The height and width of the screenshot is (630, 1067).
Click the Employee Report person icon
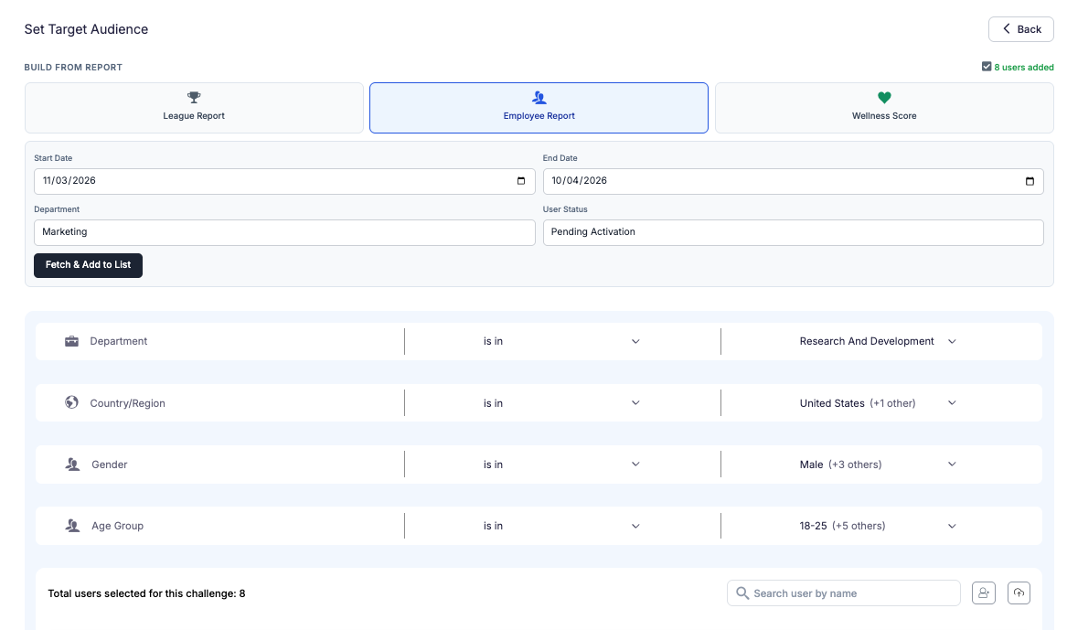539,96
